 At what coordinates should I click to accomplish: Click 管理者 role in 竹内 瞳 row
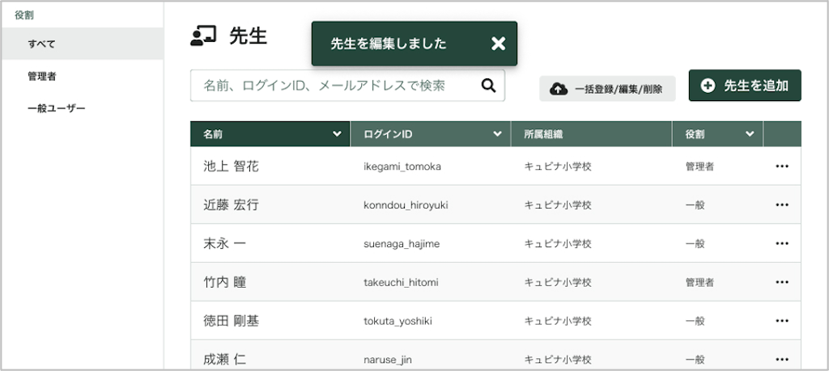pos(699,282)
